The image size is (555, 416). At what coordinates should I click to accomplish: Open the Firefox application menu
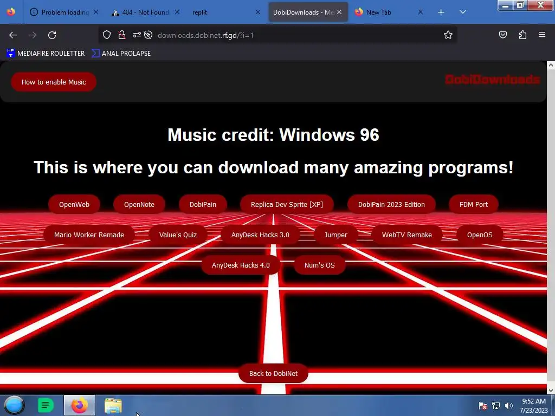click(x=542, y=35)
